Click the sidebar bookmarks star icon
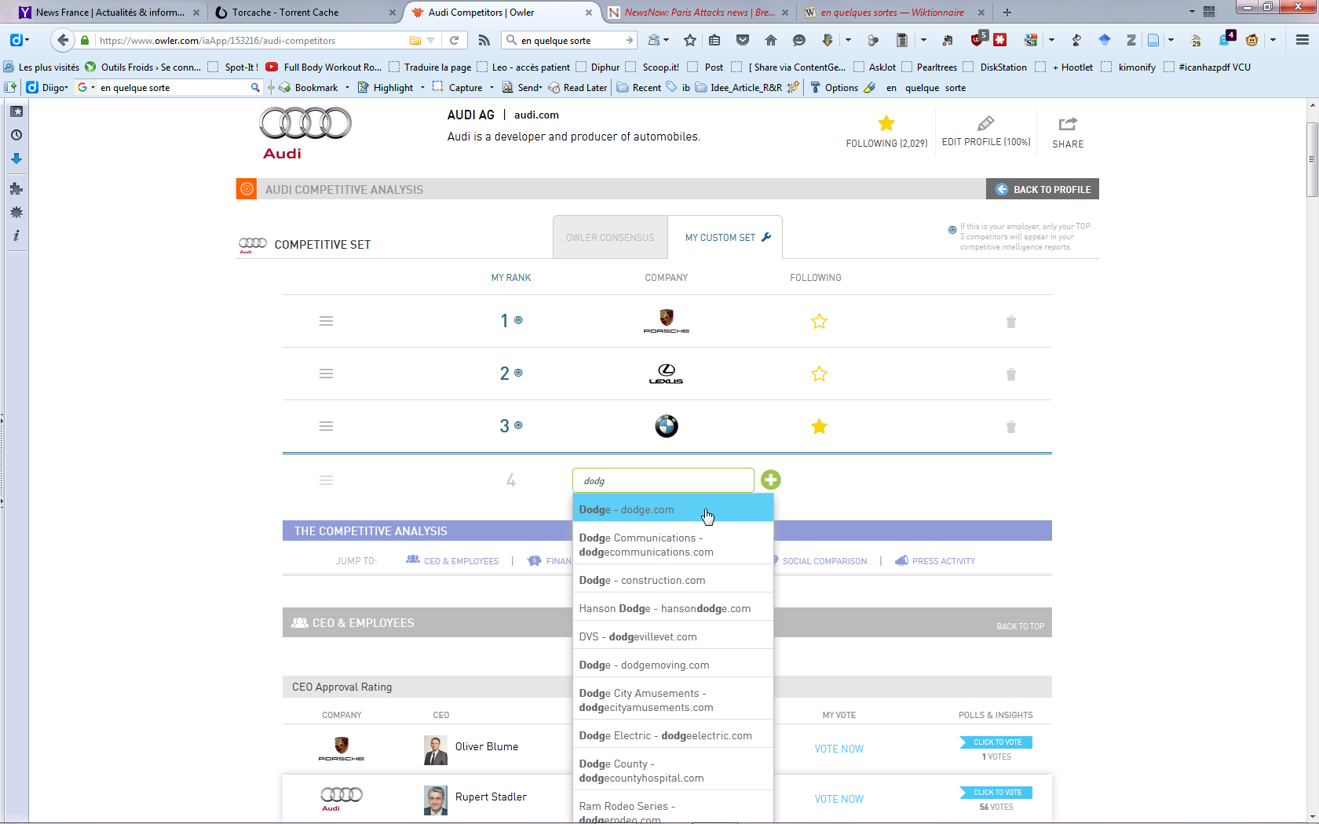This screenshot has width=1319, height=824. tap(16, 111)
